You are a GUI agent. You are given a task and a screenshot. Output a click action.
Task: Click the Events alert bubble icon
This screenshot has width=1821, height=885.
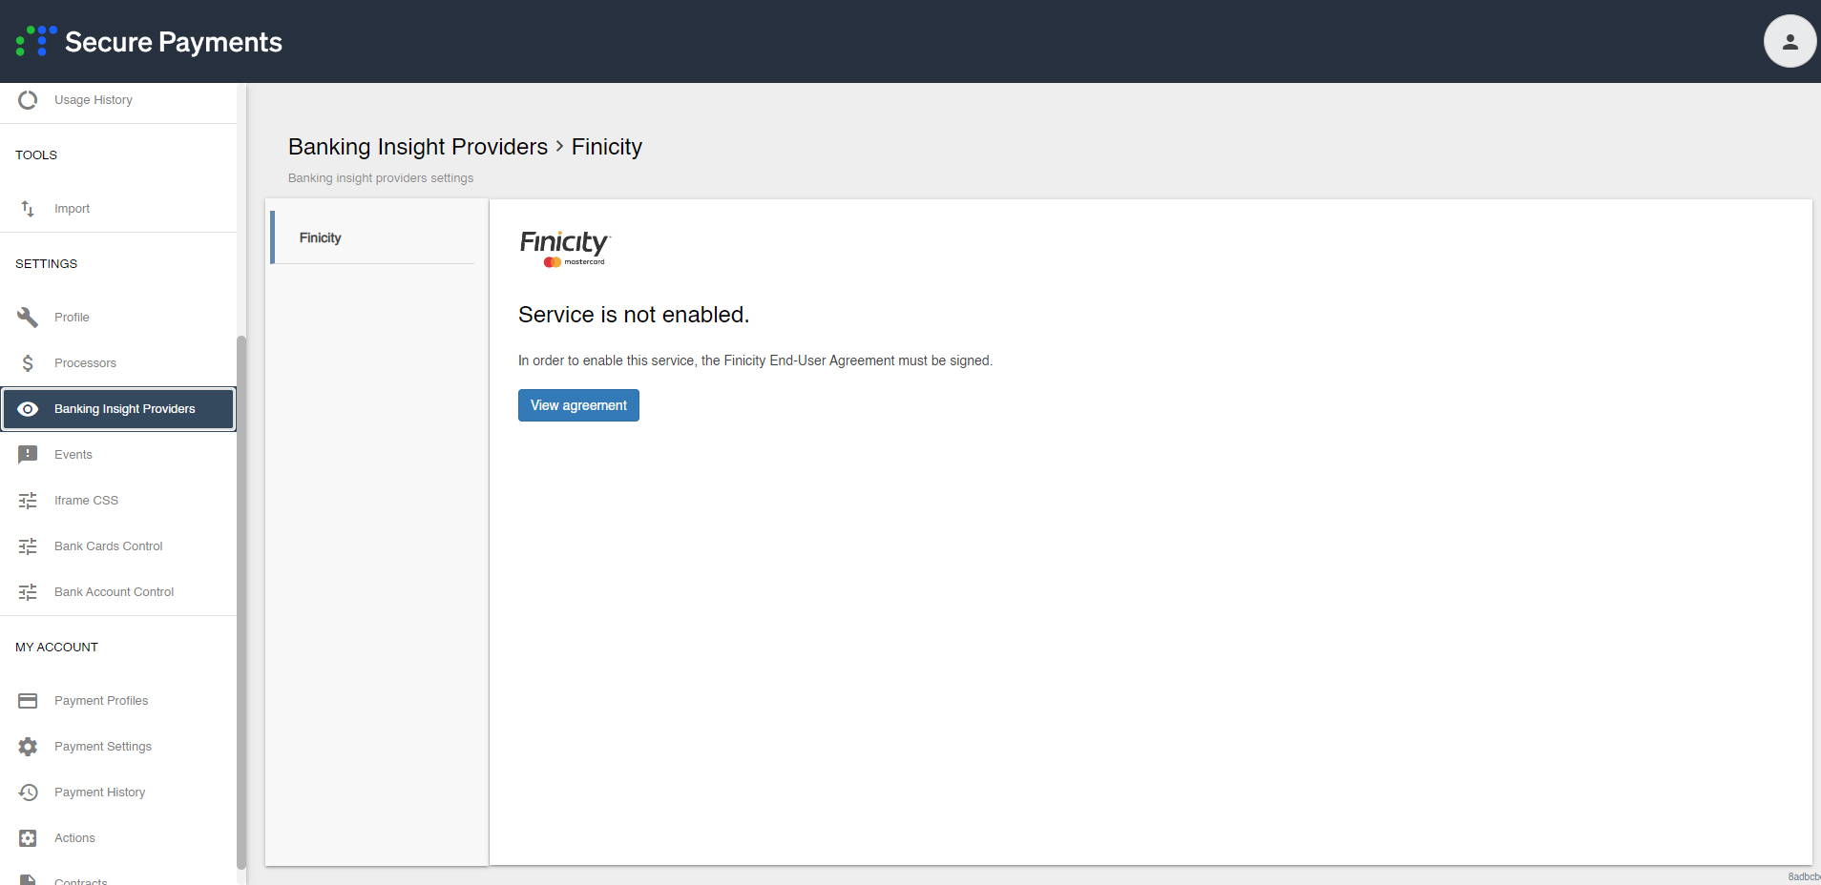tap(28, 455)
